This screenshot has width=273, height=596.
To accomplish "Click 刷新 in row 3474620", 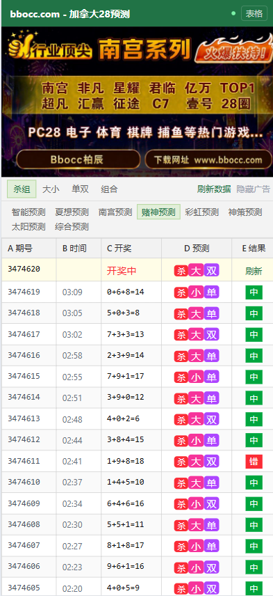I will [254, 271].
